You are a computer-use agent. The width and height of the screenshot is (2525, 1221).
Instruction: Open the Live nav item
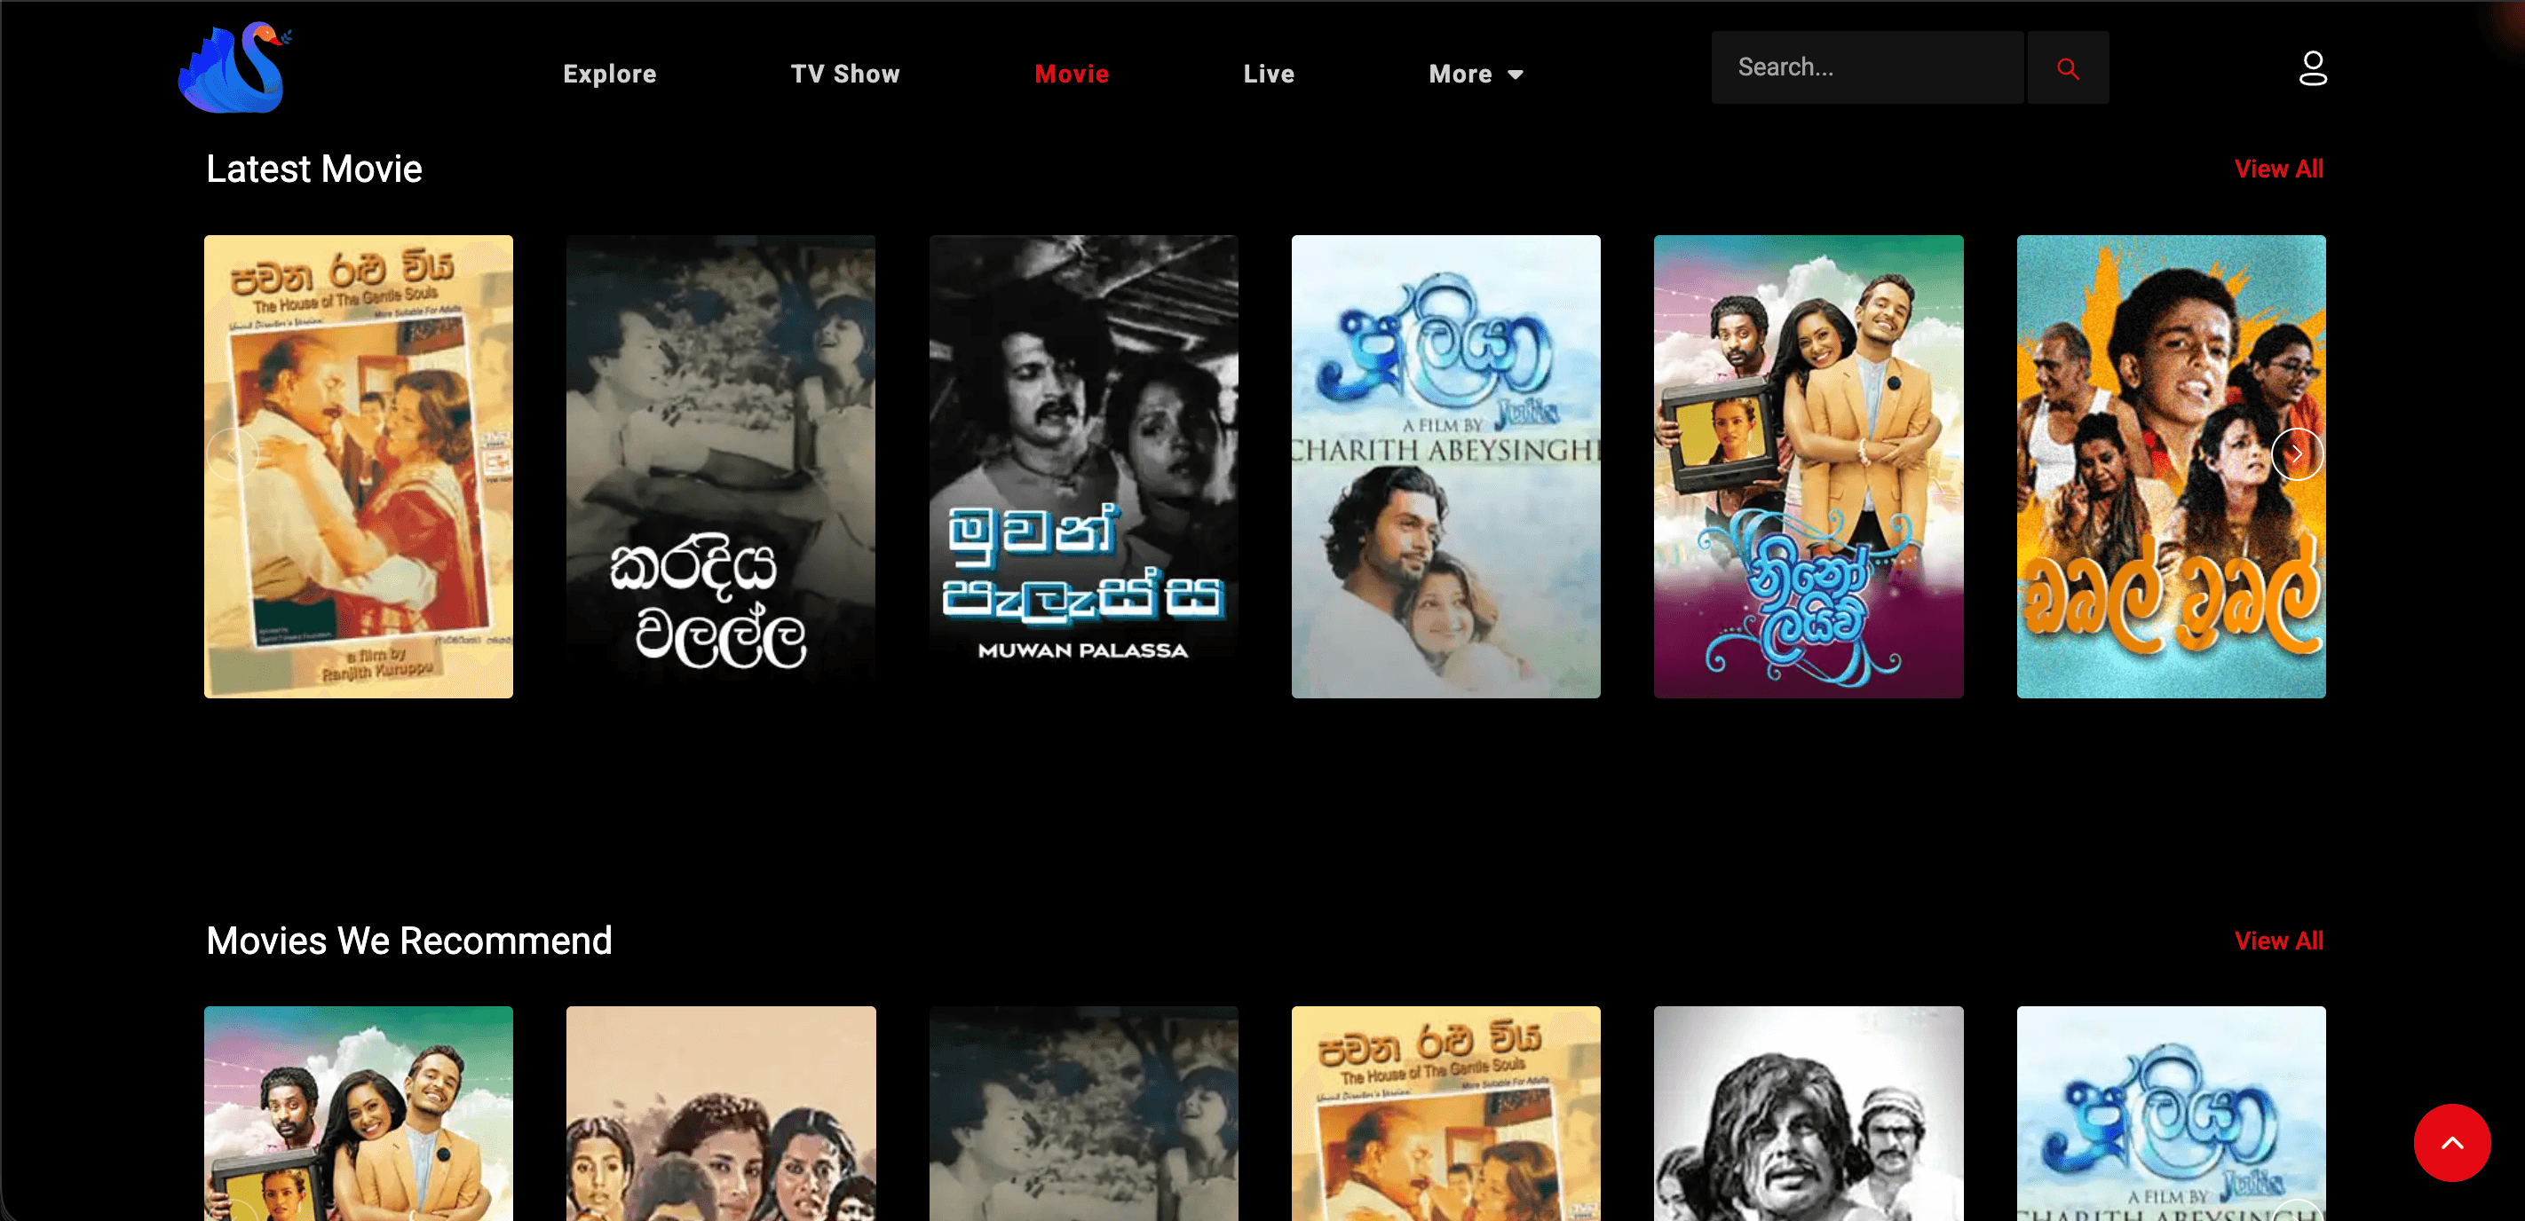pos(1269,74)
